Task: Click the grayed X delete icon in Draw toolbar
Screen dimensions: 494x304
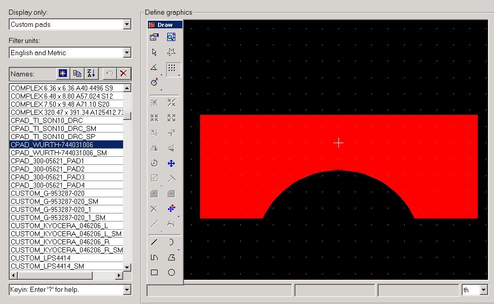Action: [154, 209]
